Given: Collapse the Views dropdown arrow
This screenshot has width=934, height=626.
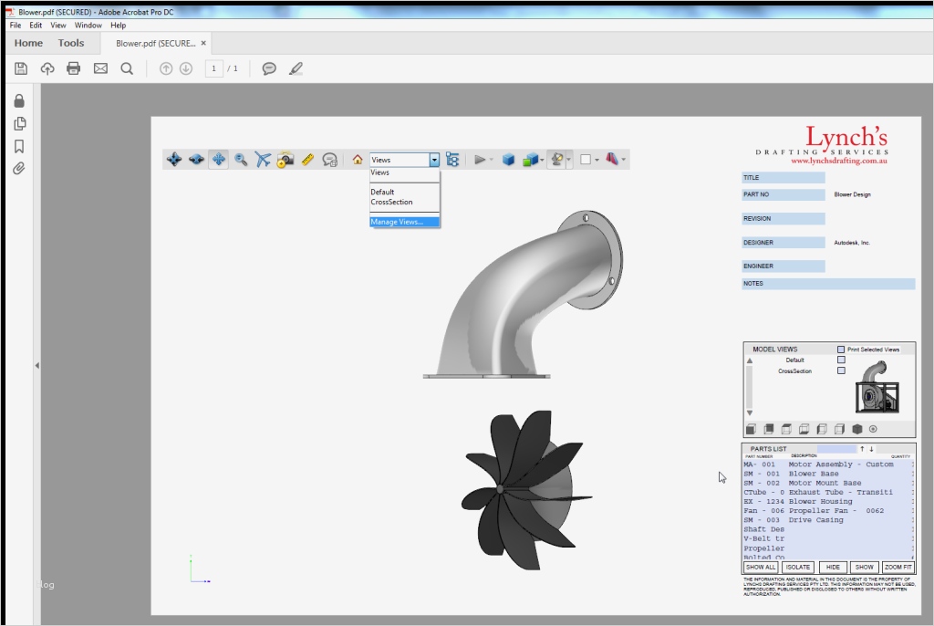Looking at the screenshot, I should [x=434, y=160].
